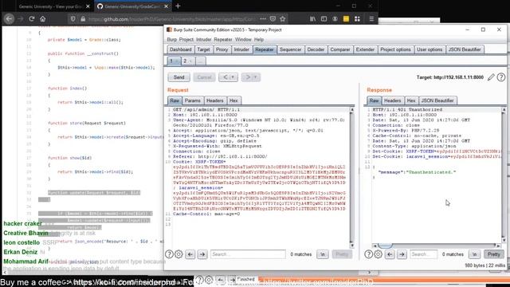Open response search settings gear
Viewport: 510px width, 287px height.
click(x=378, y=254)
